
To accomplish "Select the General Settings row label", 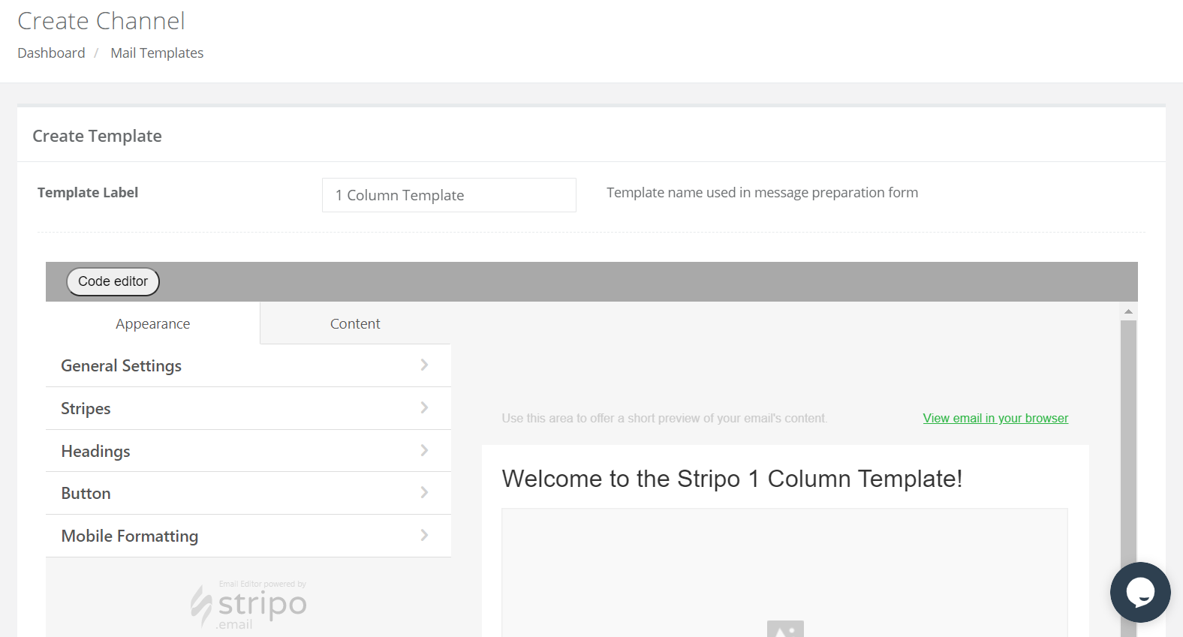I will (121, 365).
